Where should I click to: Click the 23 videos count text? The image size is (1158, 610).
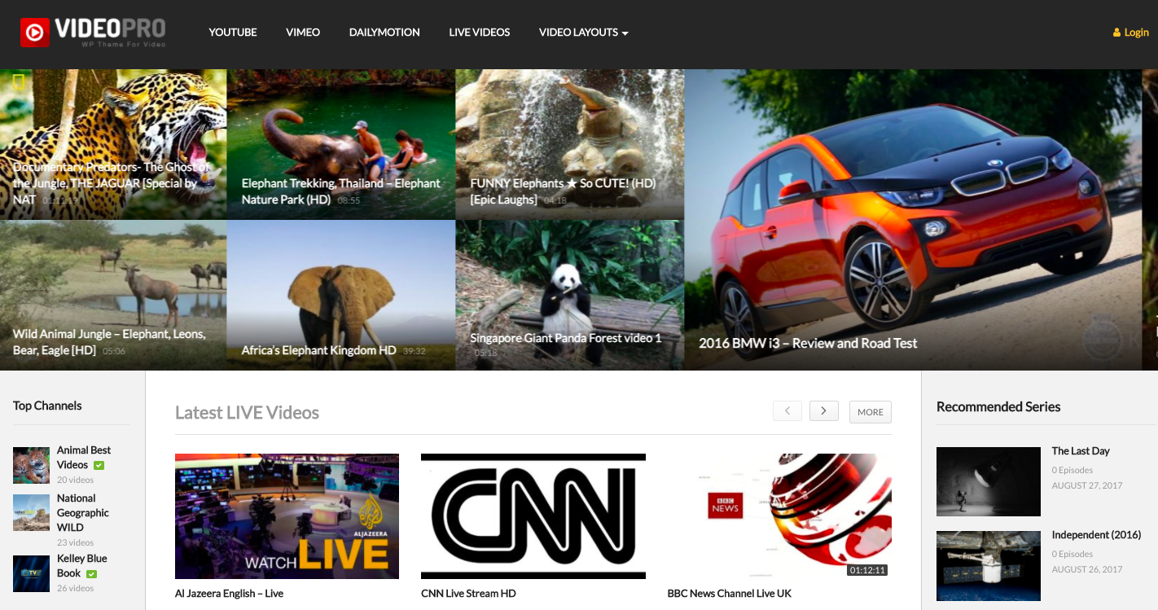(75, 542)
